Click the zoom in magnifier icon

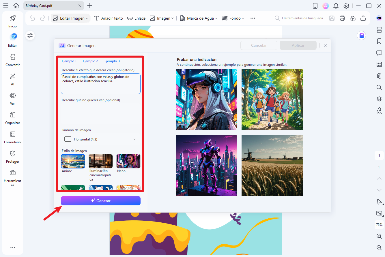pos(379,236)
